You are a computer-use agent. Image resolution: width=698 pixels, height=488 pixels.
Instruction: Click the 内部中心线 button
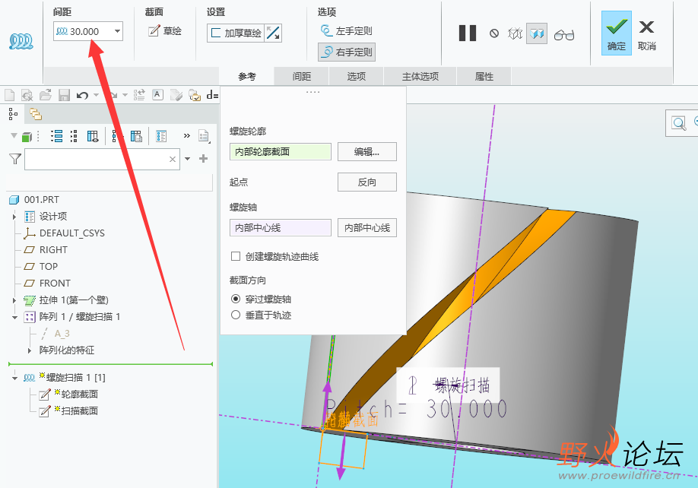point(366,228)
